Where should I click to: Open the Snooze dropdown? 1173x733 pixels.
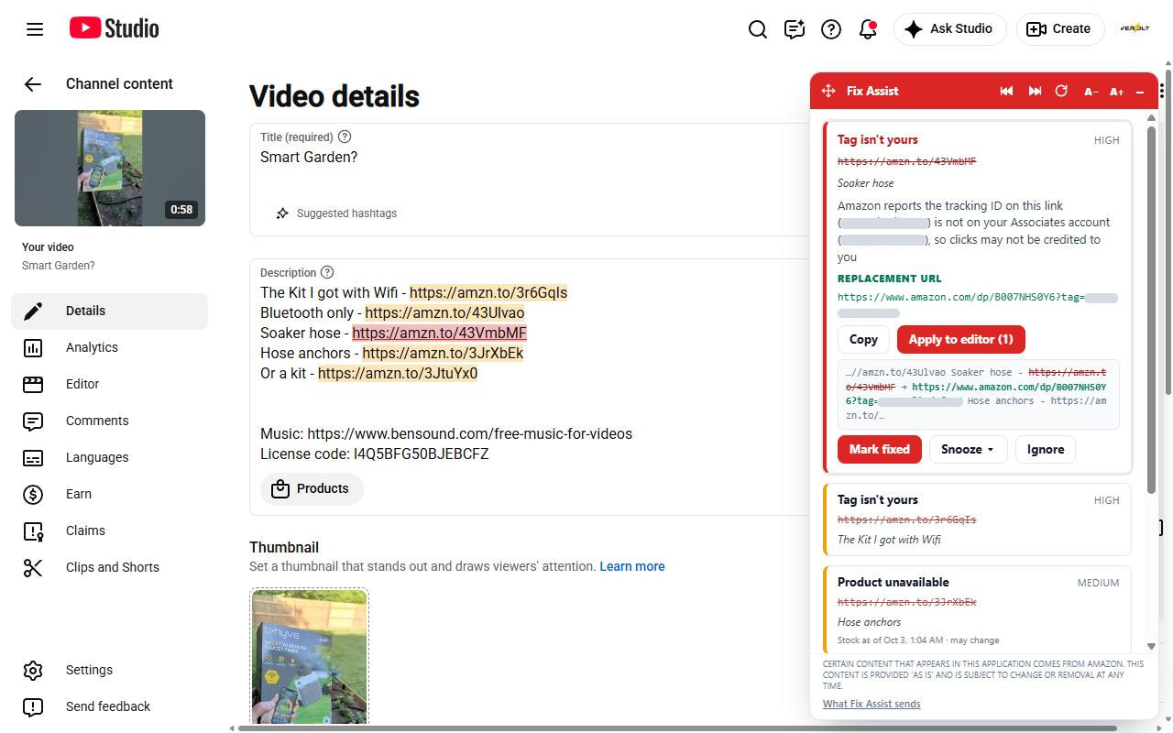pos(968,449)
